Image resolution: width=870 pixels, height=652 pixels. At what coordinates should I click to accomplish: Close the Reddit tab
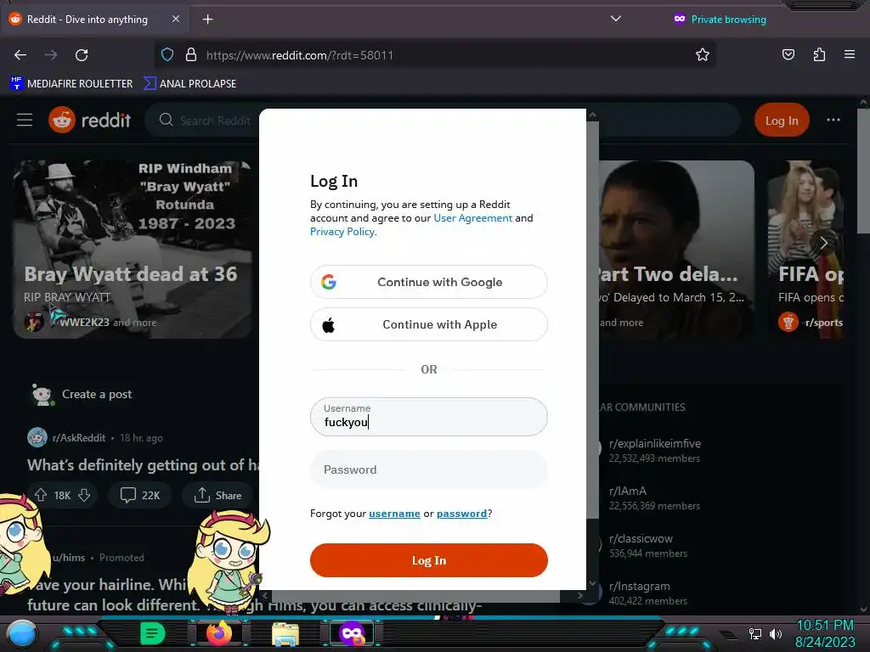tap(175, 19)
